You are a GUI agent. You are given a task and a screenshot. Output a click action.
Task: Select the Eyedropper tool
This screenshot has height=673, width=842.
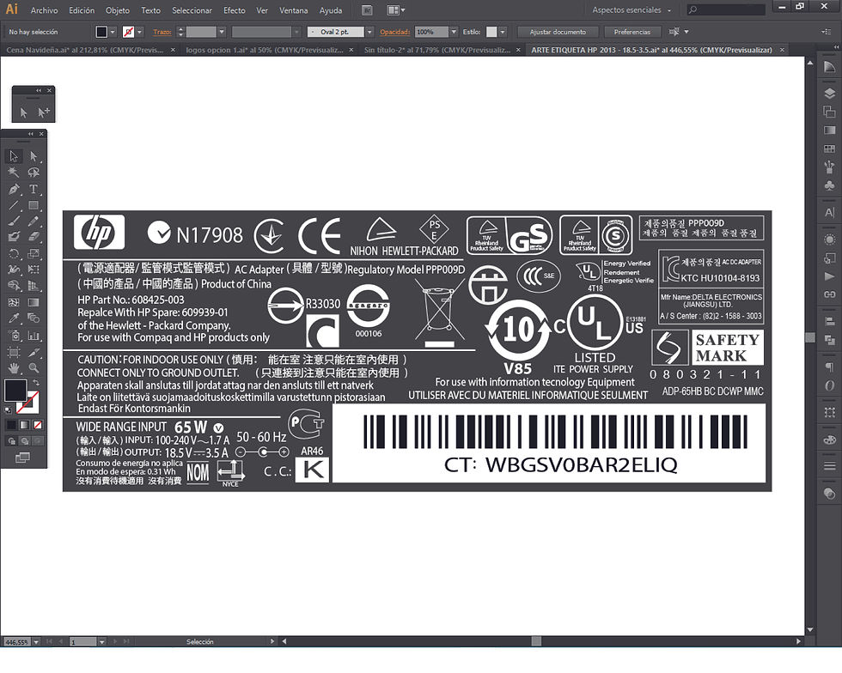pyautogui.click(x=14, y=318)
